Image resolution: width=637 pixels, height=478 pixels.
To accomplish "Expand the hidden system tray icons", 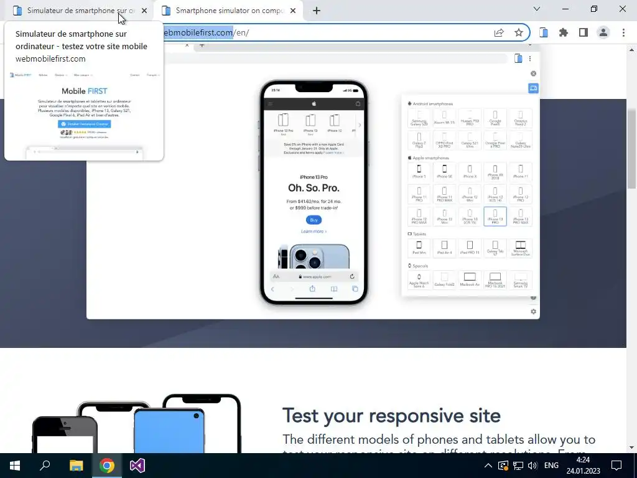I will pos(488,466).
